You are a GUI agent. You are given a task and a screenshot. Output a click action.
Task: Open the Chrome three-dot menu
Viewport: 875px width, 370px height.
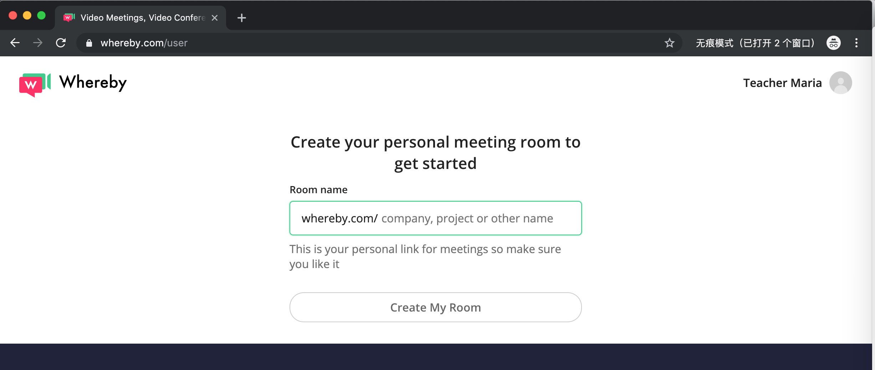pos(856,43)
